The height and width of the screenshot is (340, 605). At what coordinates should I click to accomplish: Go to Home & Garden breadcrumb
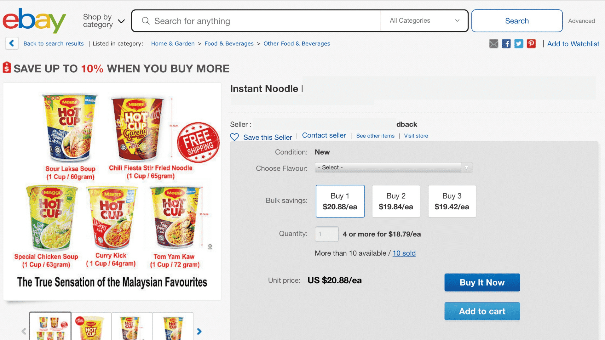173,44
